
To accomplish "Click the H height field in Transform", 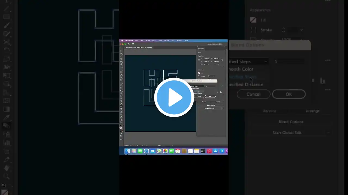I will [216, 61].
